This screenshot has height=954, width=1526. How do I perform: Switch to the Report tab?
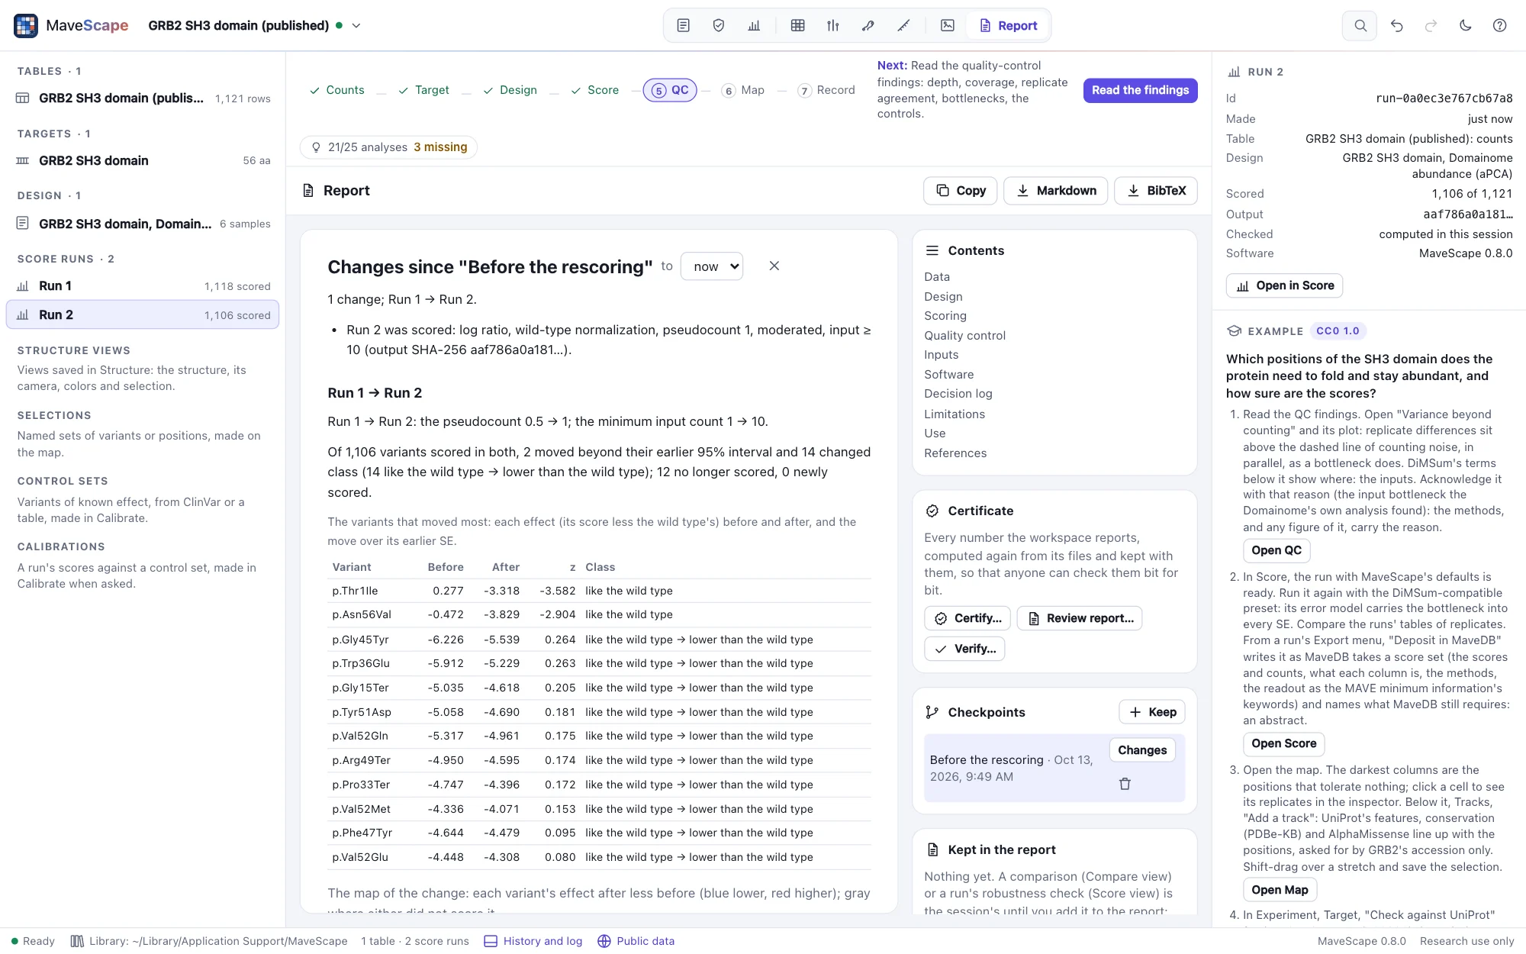click(1008, 25)
